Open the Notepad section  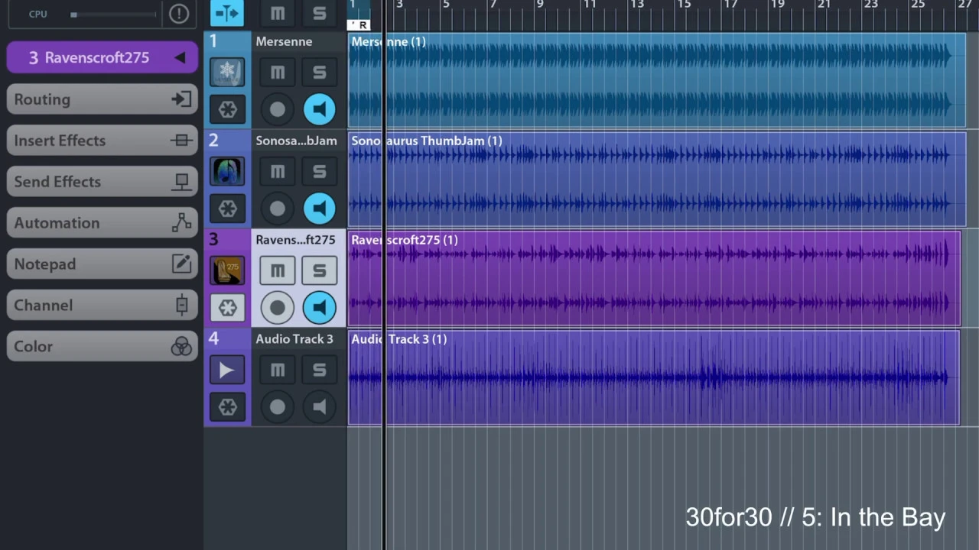pos(102,264)
